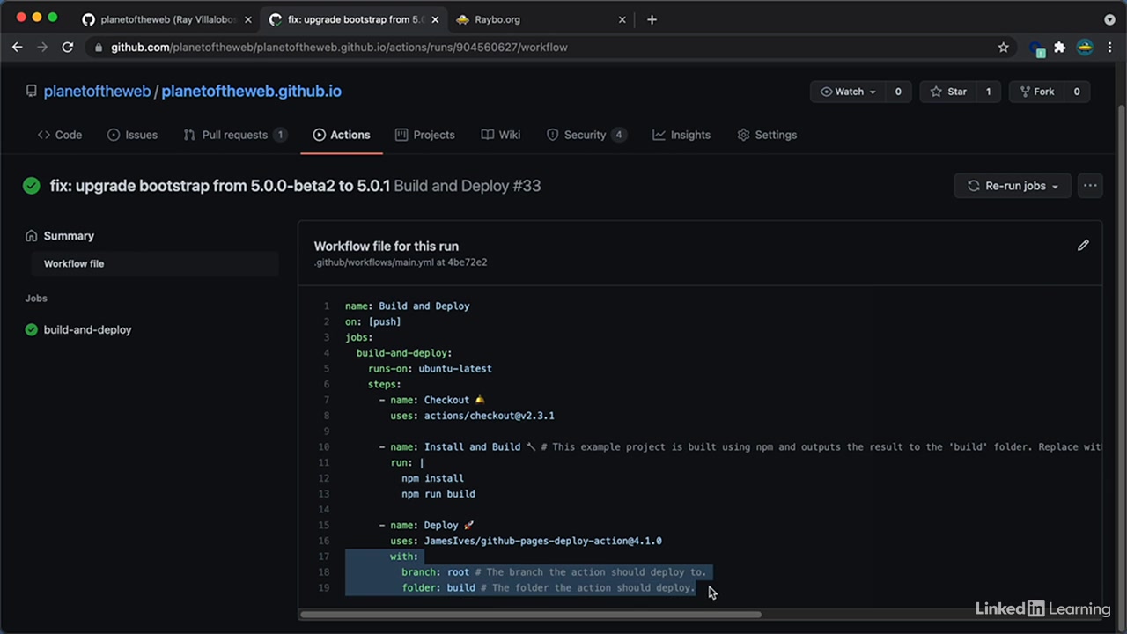The image size is (1127, 634).
Task: Click the green success check beside run title
Action: (32, 186)
